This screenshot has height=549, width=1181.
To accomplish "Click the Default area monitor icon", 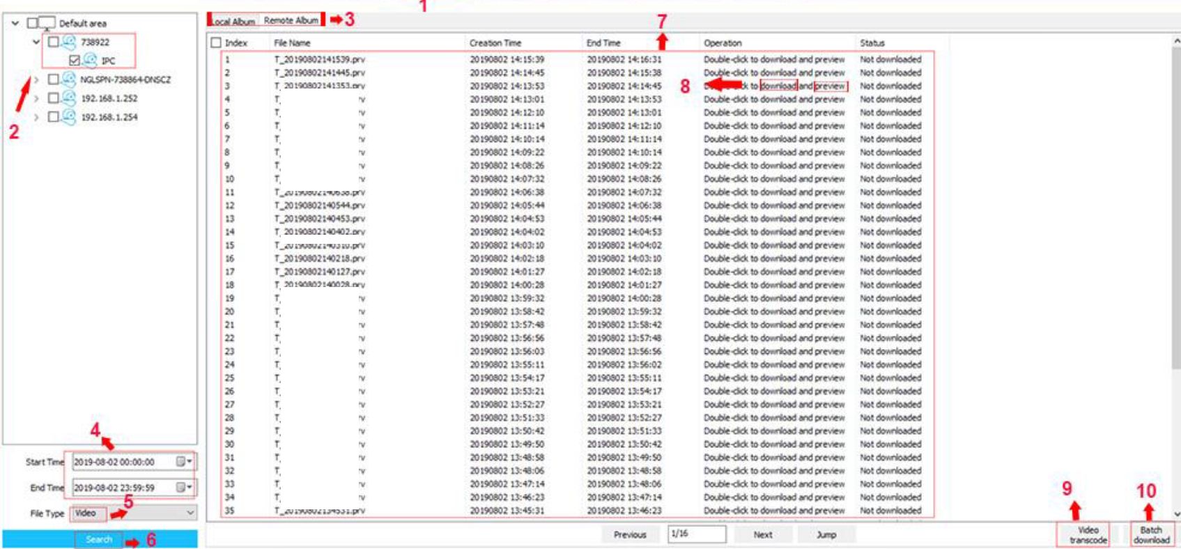I will 47,23.
